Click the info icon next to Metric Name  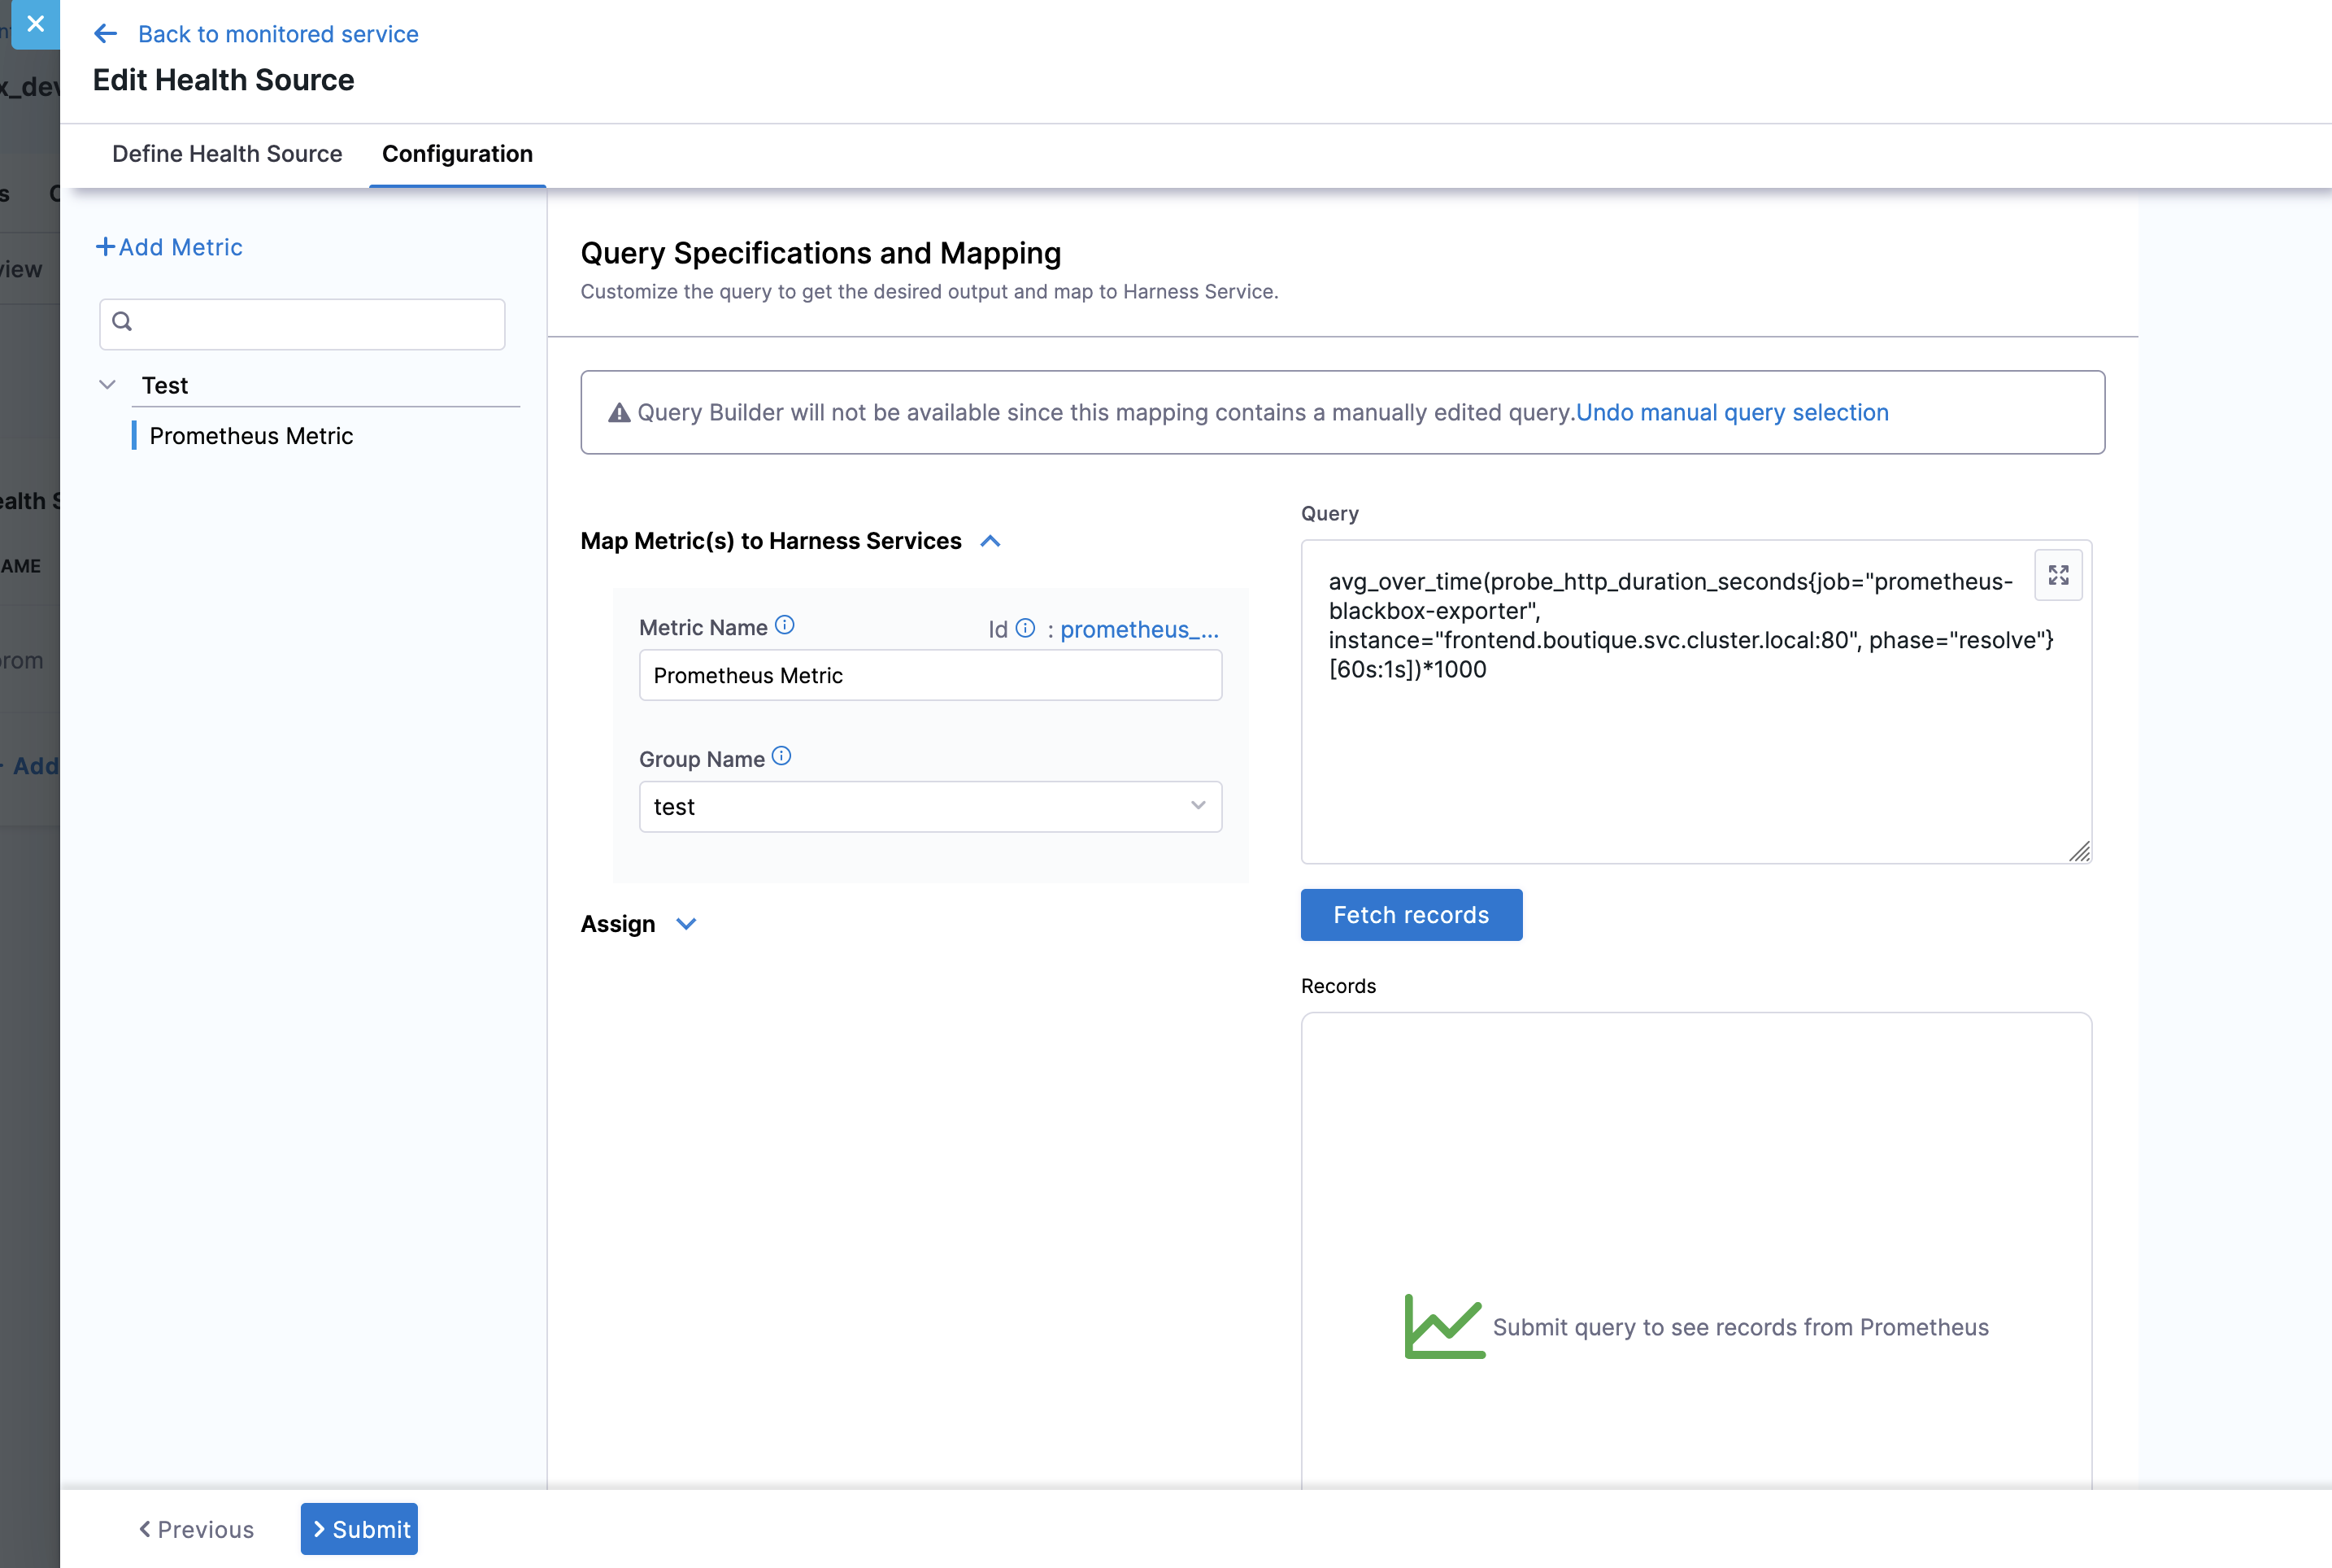click(x=785, y=624)
